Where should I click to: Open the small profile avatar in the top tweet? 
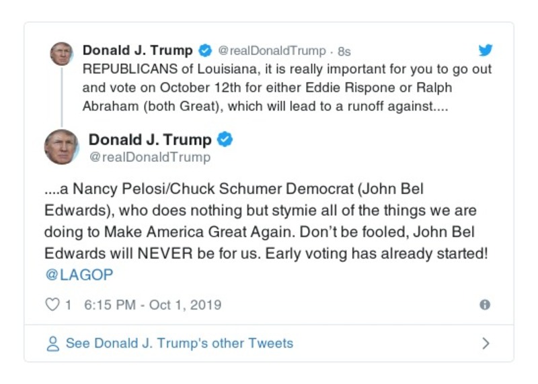click(61, 54)
